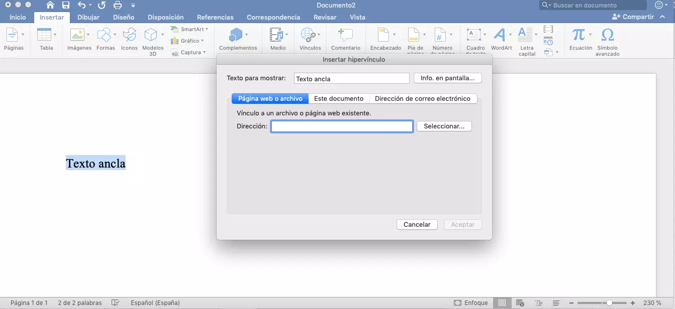Image resolution: width=675 pixels, height=309 pixels.
Task: Apply Letra capital drop cap
Action: [525, 35]
